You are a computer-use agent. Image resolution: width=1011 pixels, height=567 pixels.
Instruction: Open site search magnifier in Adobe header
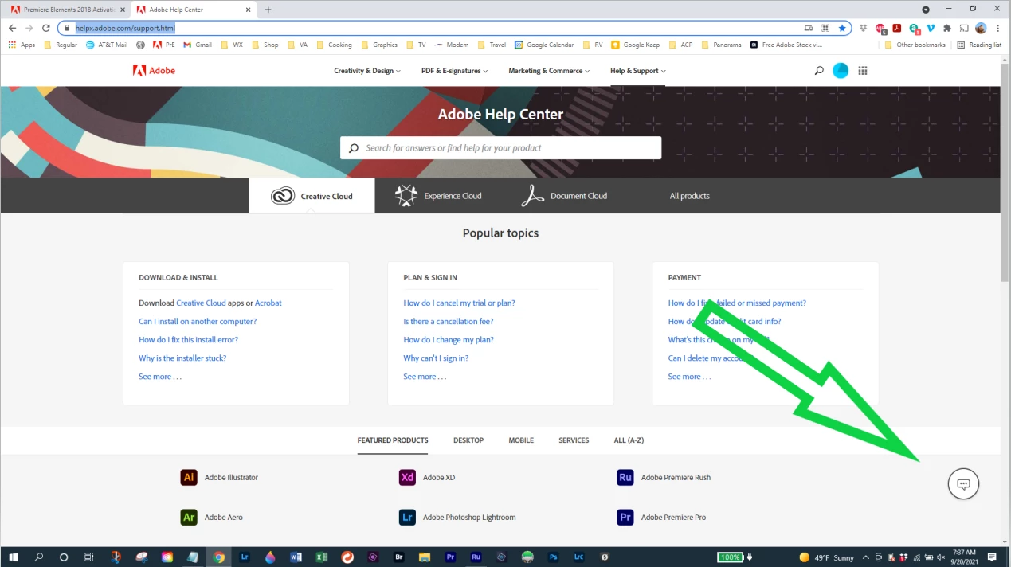point(819,71)
